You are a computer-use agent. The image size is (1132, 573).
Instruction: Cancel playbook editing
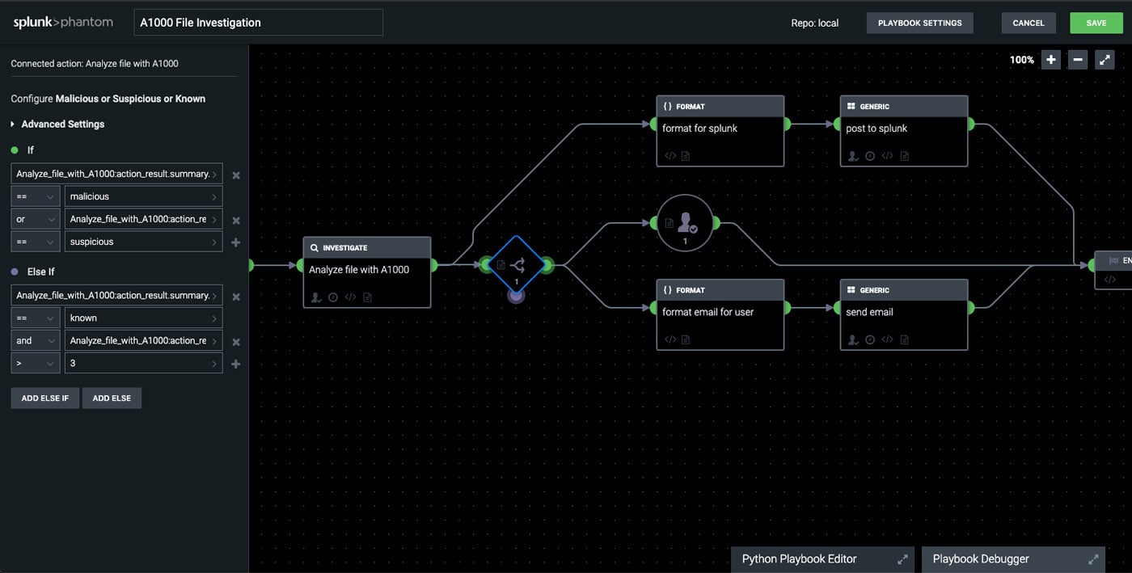(1029, 23)
